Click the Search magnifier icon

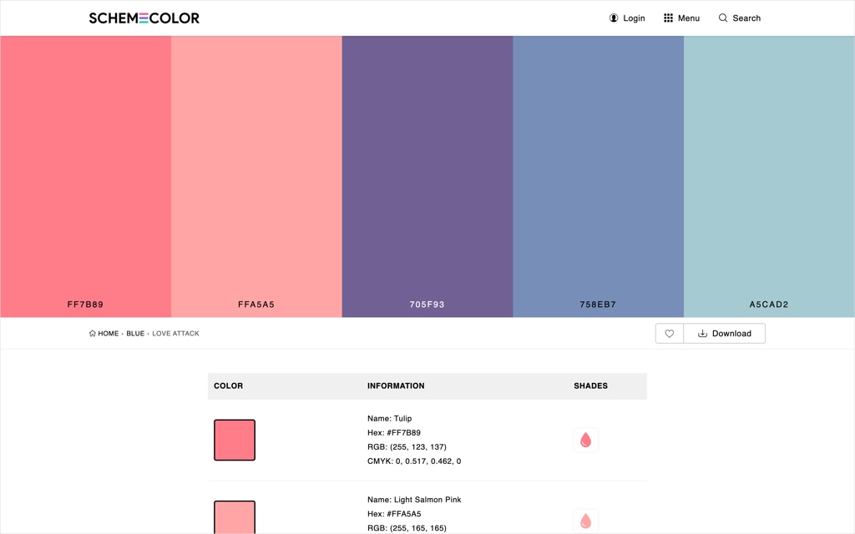click(723, 18)
